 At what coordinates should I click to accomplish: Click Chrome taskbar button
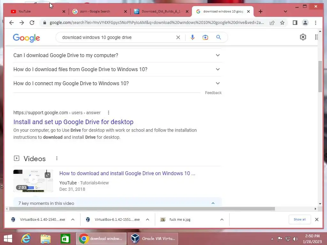coord(101,239)
